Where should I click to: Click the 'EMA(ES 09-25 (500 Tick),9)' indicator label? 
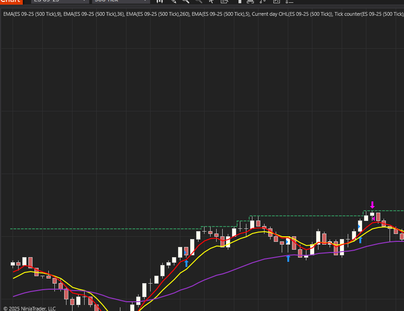pos(33,14)
